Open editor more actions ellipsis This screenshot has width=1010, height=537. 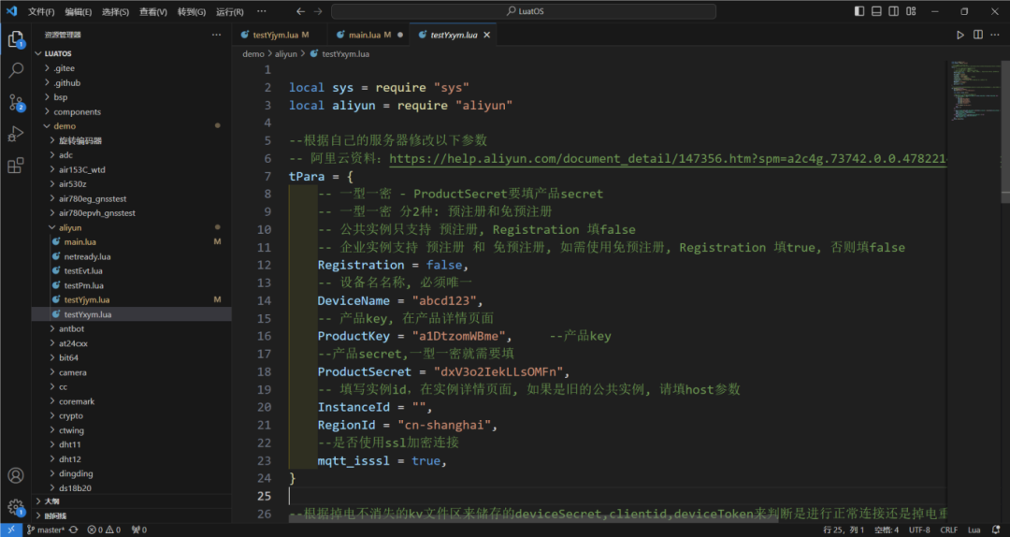(996, 35)
